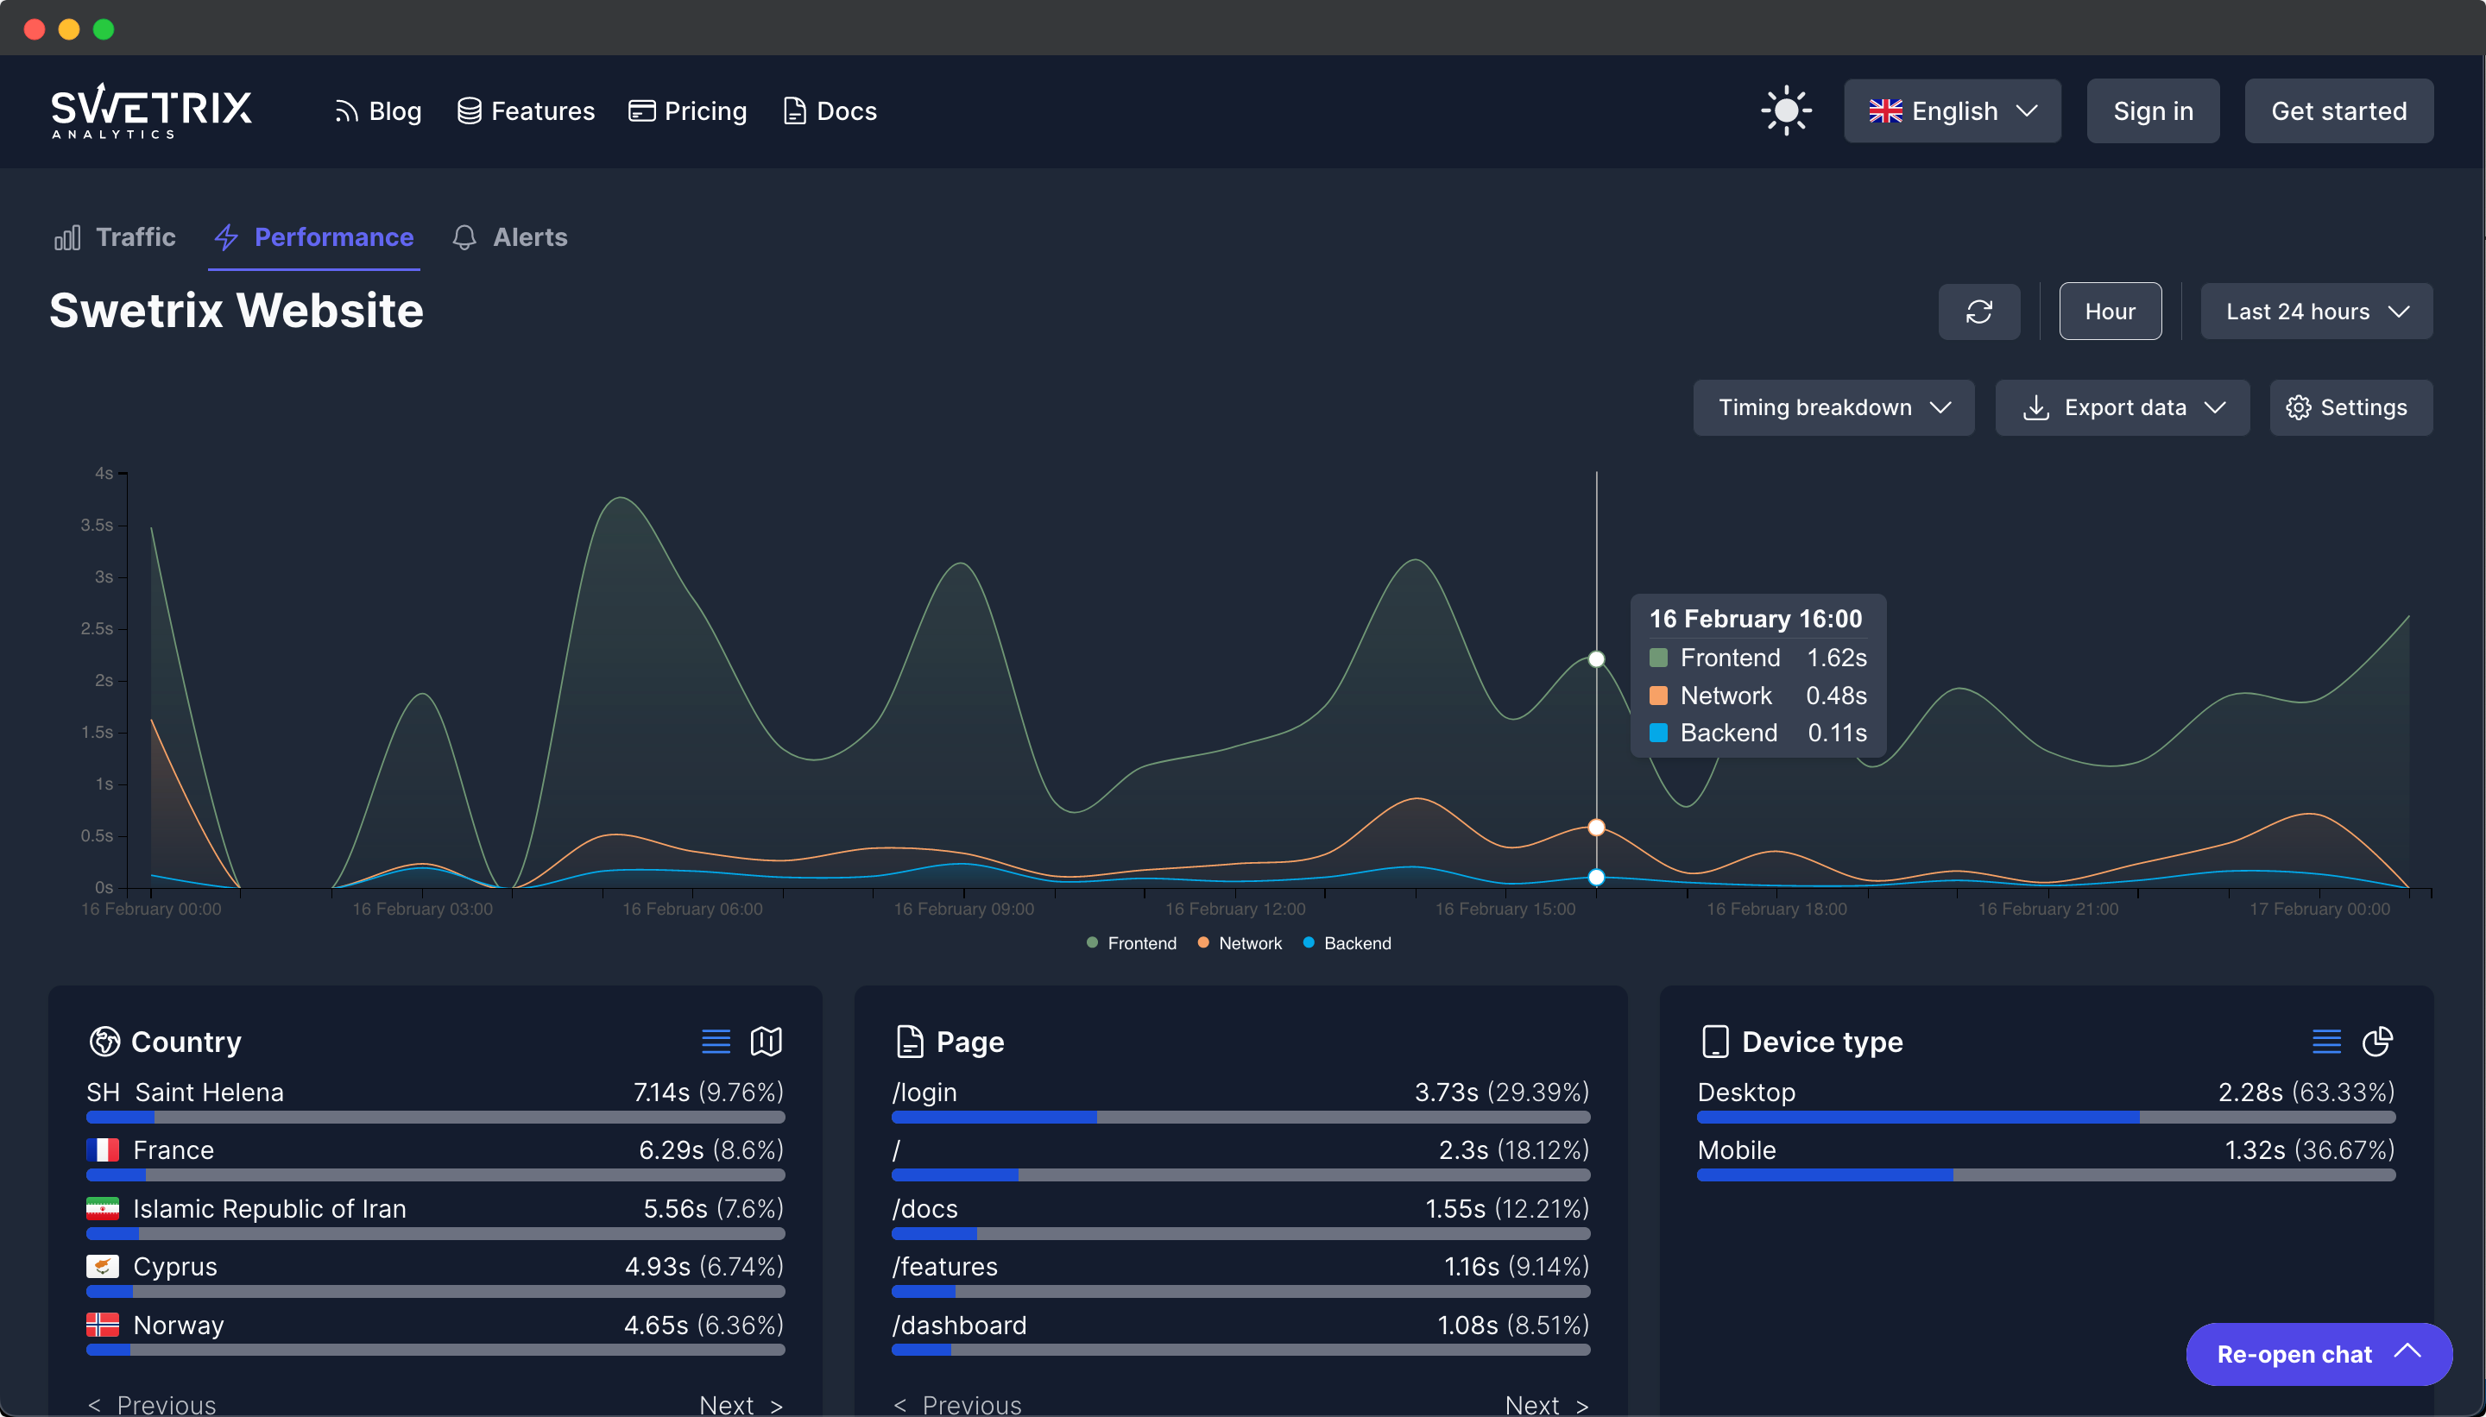
Task: Click the Sign in button
Action: [x=2152, y=111]
